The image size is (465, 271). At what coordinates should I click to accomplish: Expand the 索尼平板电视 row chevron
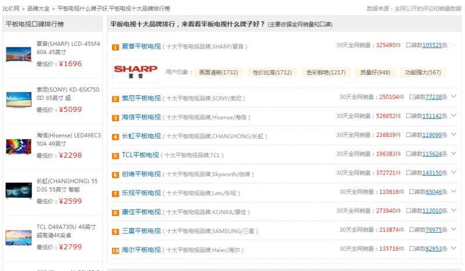coord(454,96)
